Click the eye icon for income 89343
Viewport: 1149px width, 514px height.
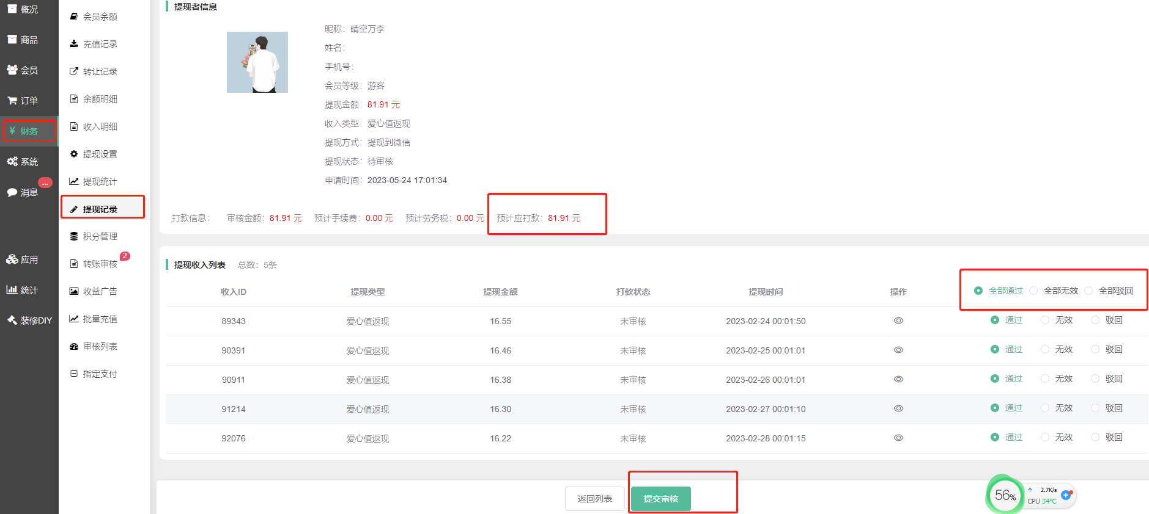coord(898,320)
